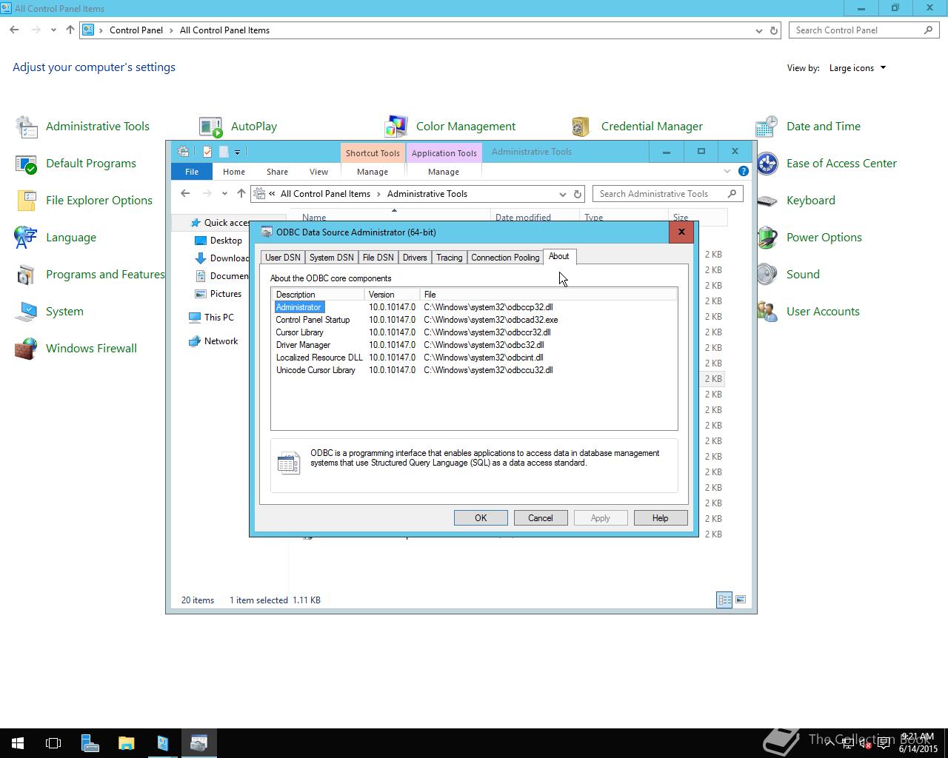The width and height of the screenshot is (948, 758).
Task: Open File Explorer from the taskbar
Action: coord(126,743)
